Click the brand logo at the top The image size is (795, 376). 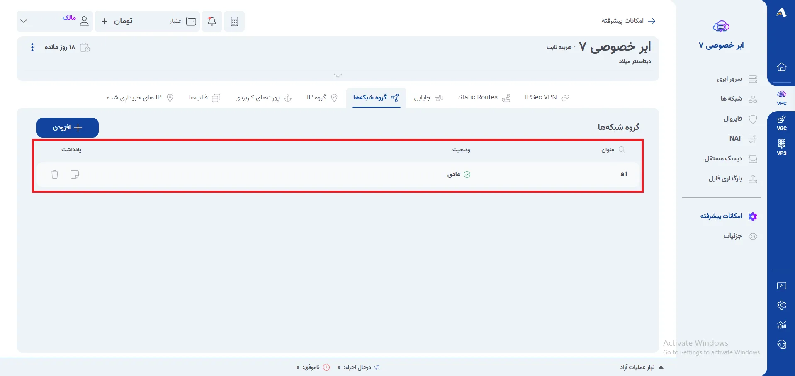[781, 13]
